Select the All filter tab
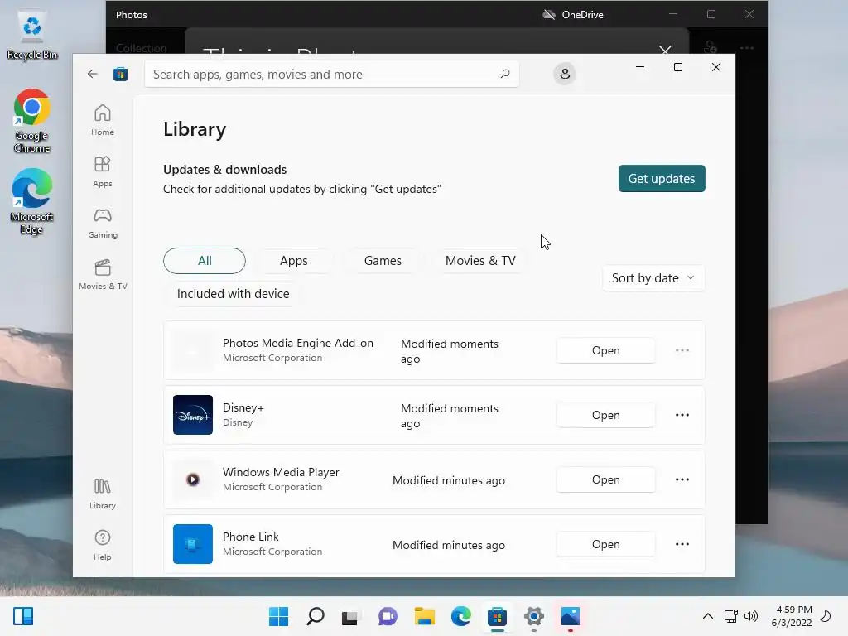 205,261
